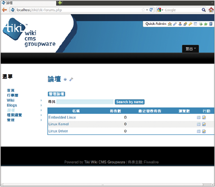This screenshot has height=187, width=215.
Task: Expand the Blogs menu arrow in sidebar
Action: [x=41, y=105]
